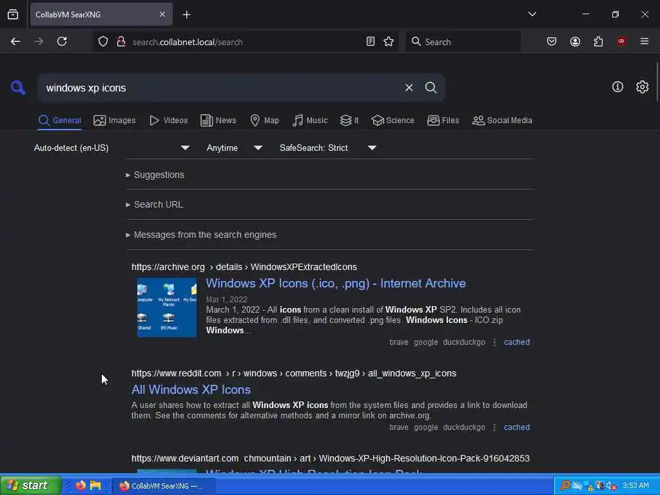The height and width of the screenshot is (495, 660).
Task: Open All Windows XP Icons reddit result
Action: (191, 390)
